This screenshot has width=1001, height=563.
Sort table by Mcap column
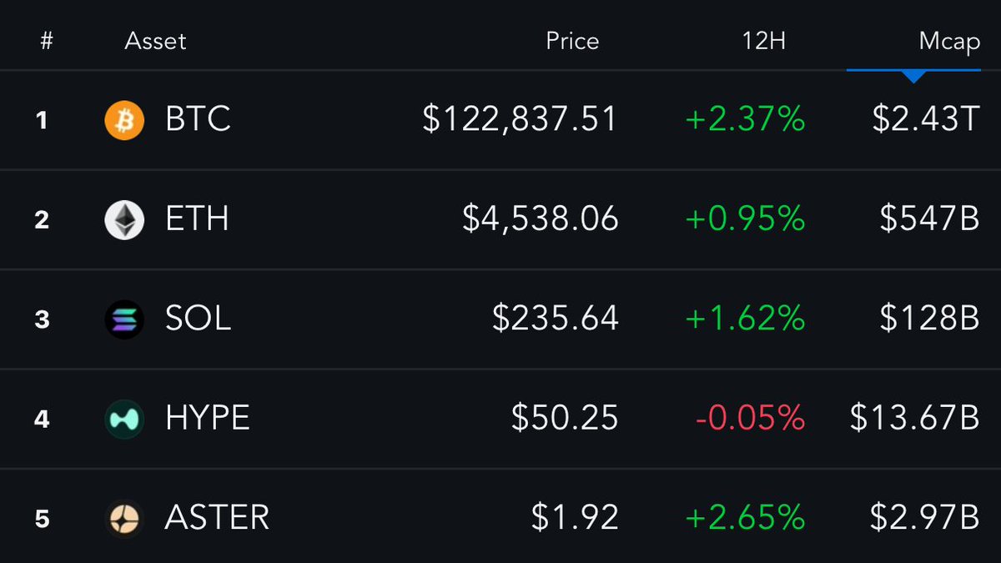(949, 42)
